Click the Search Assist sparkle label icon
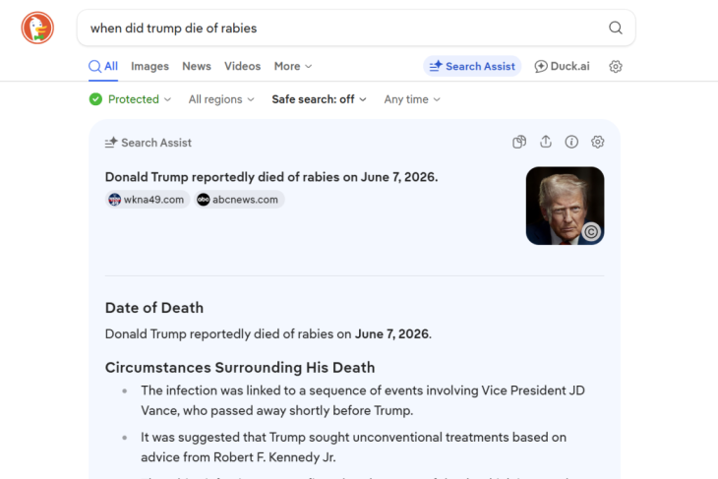 click(x=111, y=143)
